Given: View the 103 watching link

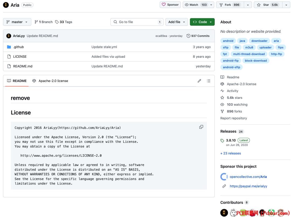Looking at the screenshot, I should point(234,105).
